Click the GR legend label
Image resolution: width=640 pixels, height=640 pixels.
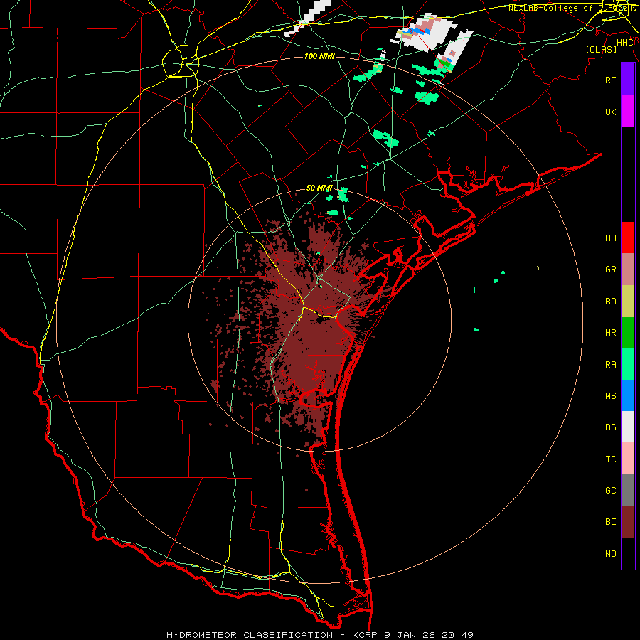click(611, 270)
